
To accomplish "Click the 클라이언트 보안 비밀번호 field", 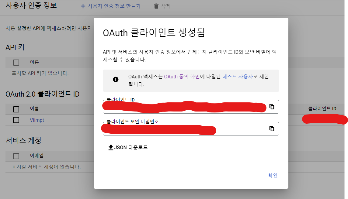I will [x=191, y=129].
